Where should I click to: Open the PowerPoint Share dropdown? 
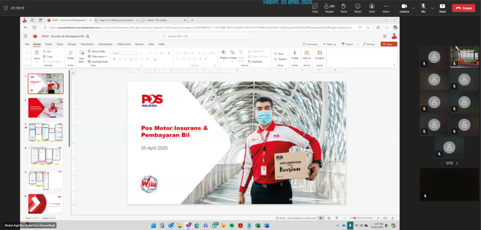click(x=388, y=44)
